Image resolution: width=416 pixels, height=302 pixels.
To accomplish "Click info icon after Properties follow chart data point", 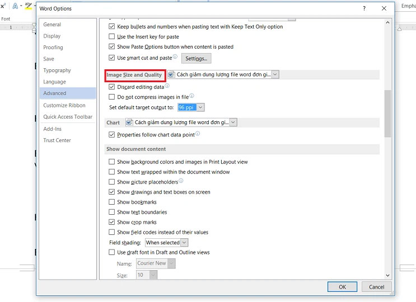I will point(198,134).
